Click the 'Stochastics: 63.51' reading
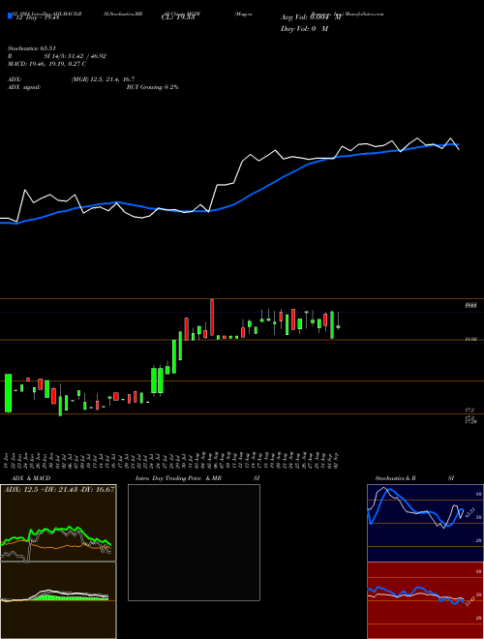The height and width of the screenshot is (639, 484). point(31,48)
